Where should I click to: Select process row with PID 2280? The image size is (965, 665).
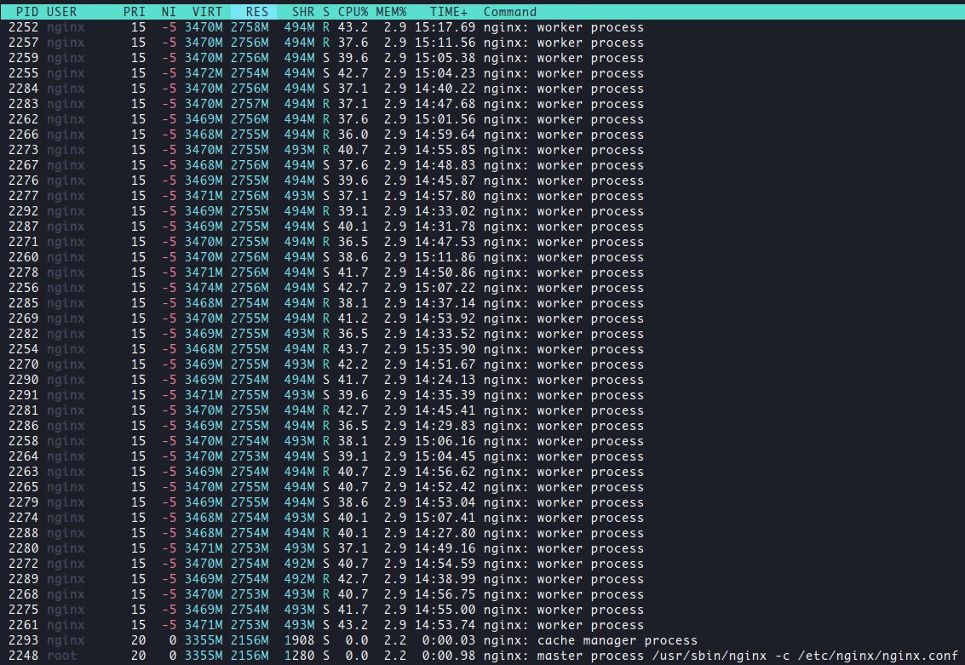coord(482,548)
